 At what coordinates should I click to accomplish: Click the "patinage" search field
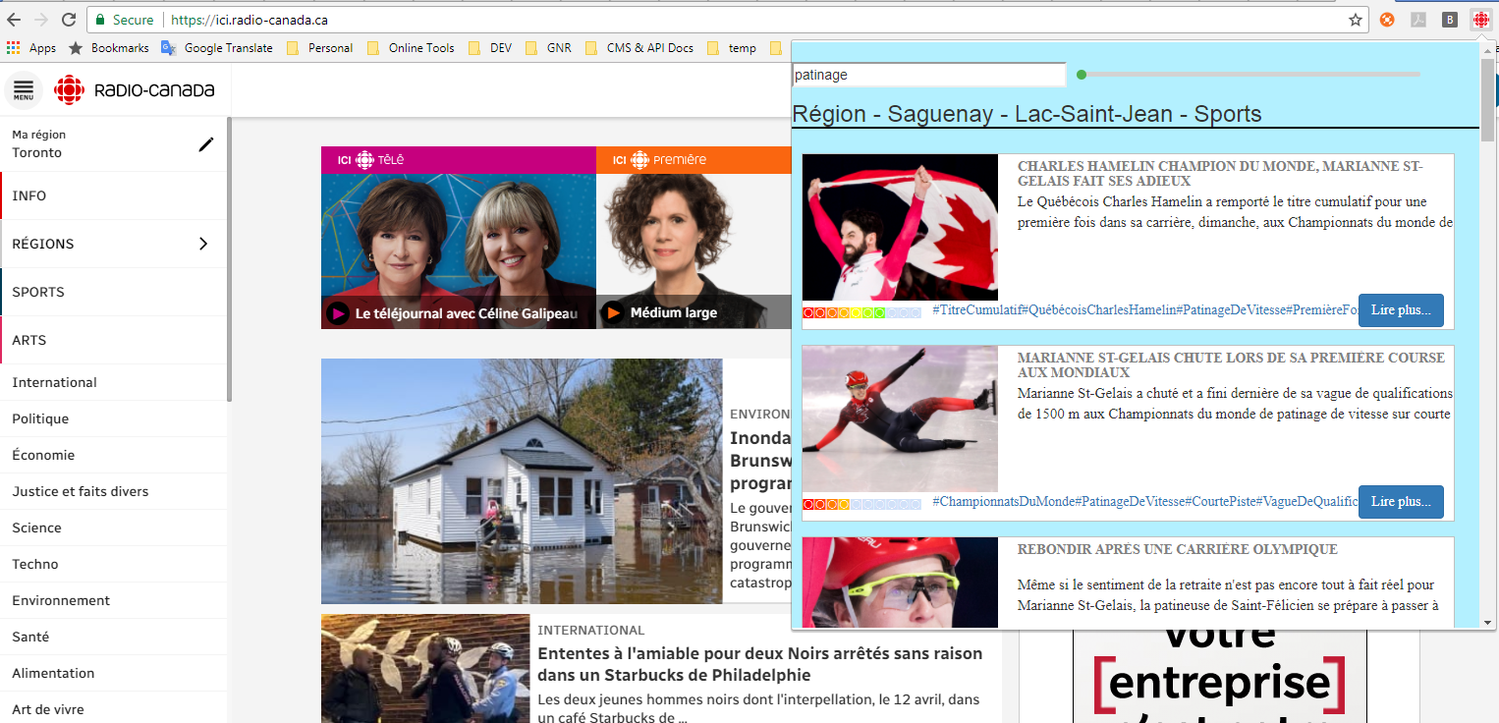point(928,75)
